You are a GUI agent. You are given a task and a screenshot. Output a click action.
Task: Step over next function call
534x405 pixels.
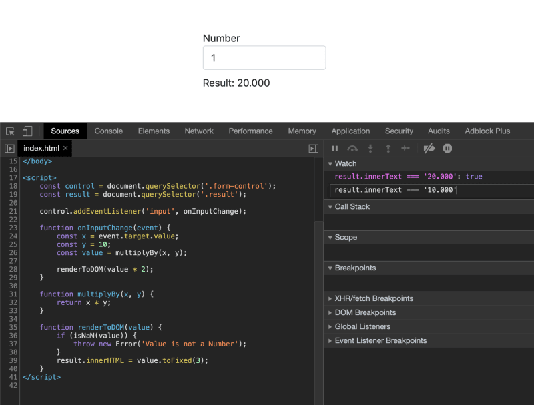tap(352, 148)
